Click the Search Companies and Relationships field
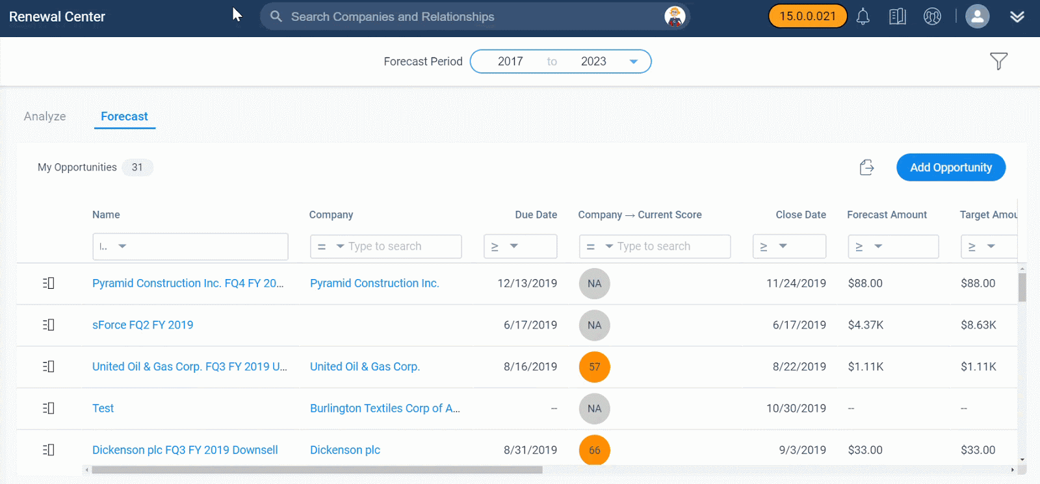Viewport: 1040px width, 484px height. pyautogui.click(x=474, y=16)
